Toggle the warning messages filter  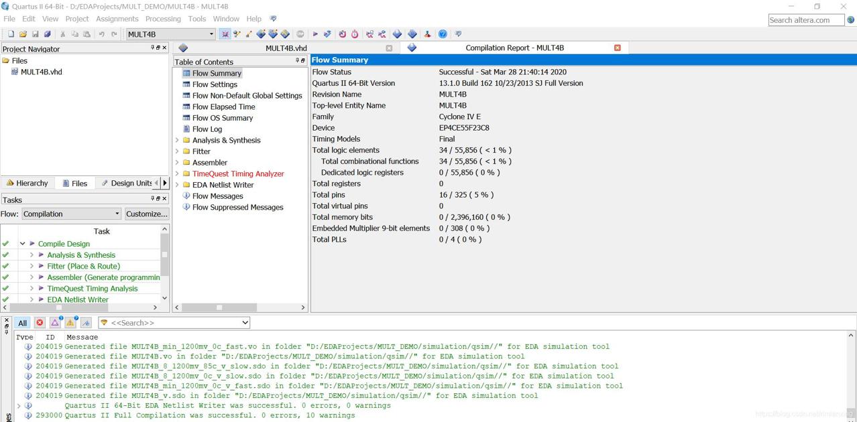(x=70, y=323)
